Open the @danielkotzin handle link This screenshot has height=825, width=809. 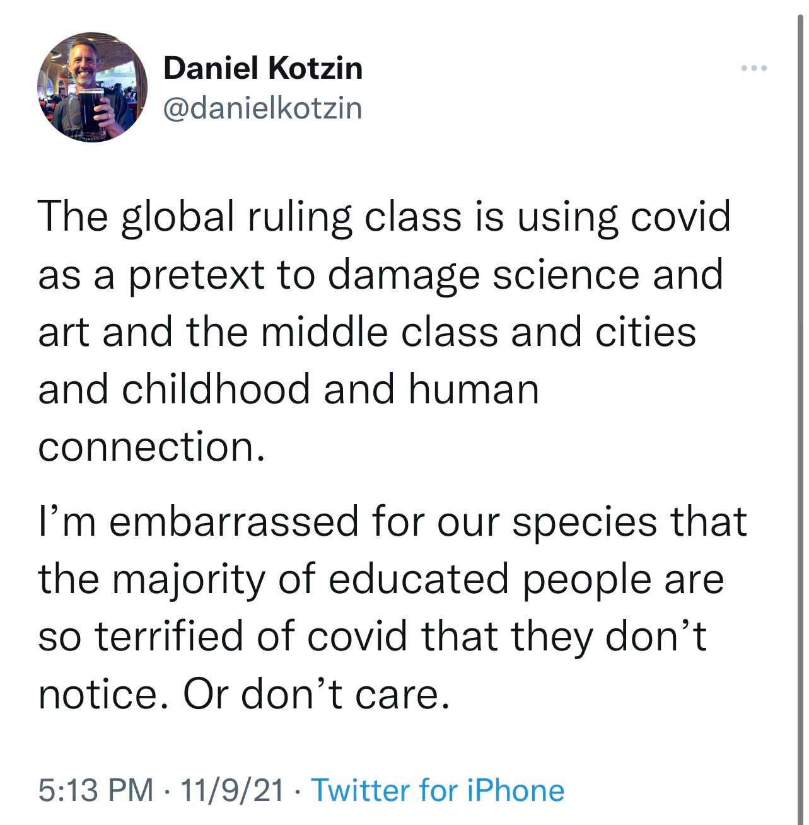[263, 108]
